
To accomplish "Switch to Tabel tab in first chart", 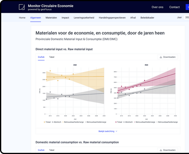I will tap(51, 57).
